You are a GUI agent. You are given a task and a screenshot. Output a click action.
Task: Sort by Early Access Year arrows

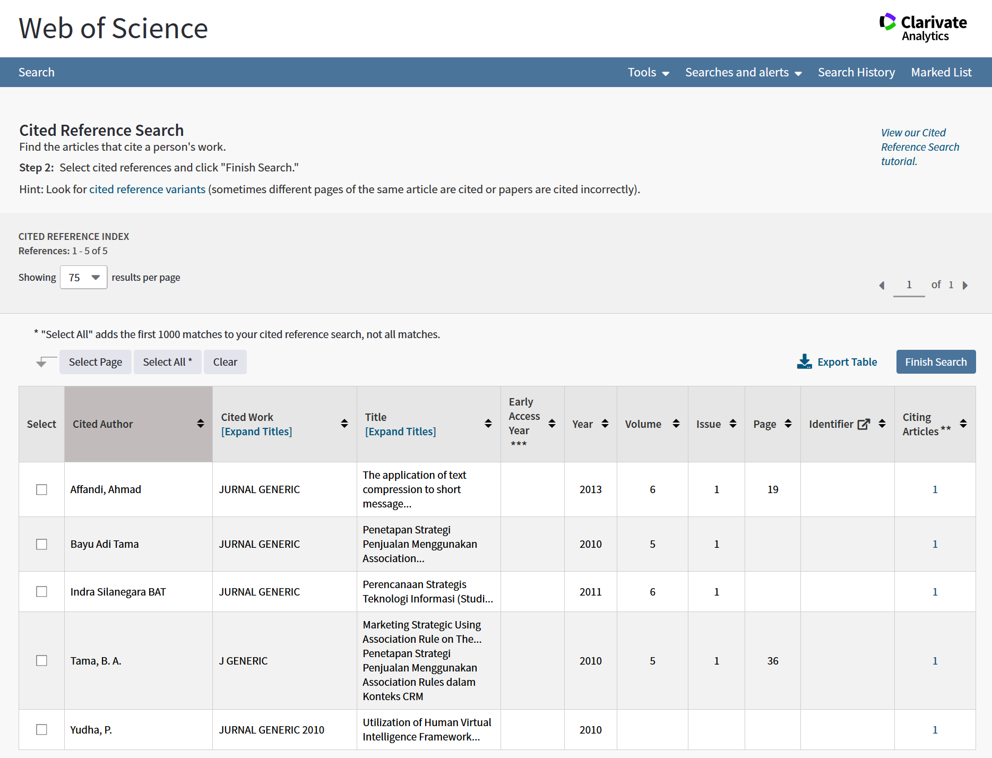[x=551, y=424]
